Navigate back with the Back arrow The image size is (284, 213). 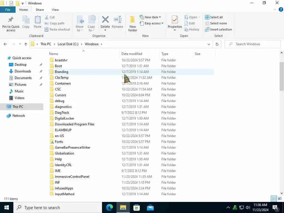(6, 44)
